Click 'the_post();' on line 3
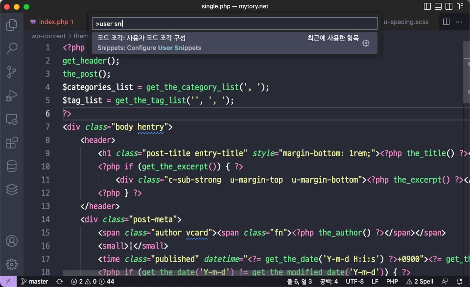This screenshot has height=287, width=470. [x=87, y=74]
